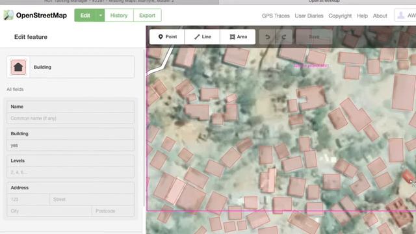
Task: Switch to the HOT Tasking Manager browser tab
Action: [x=109, y=1]
